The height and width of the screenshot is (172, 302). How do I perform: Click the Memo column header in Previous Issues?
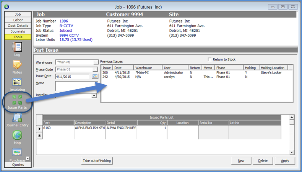coord(208,68)
